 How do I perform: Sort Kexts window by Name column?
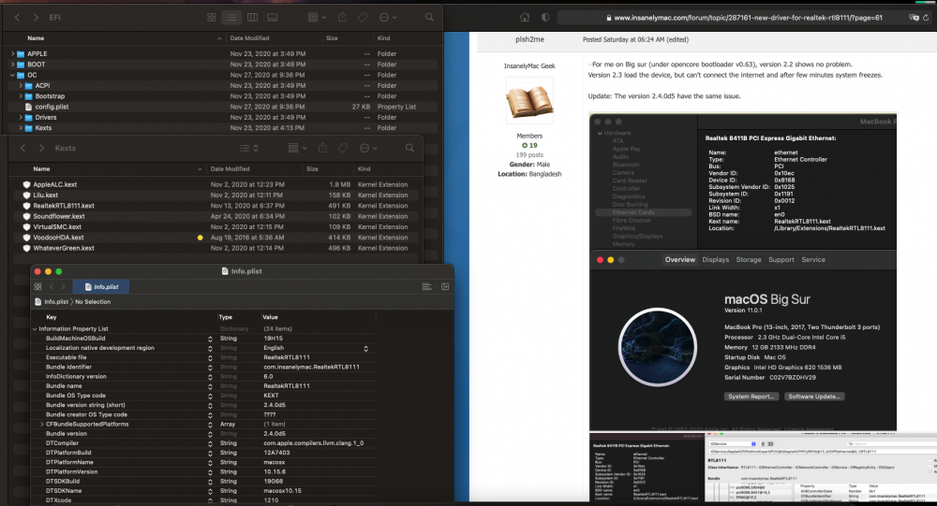point(41,169)
